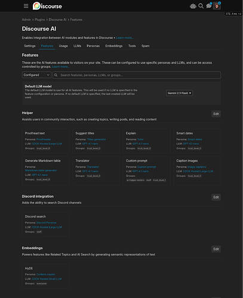243x298 pixels.
Task: Click the Plugins breadcrumb link
Action: pyautogui.click(x=40, y=20)
